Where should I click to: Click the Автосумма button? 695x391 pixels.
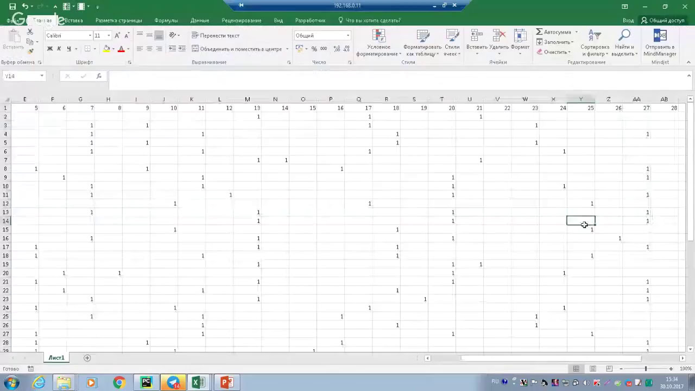(x=553, y=32)
